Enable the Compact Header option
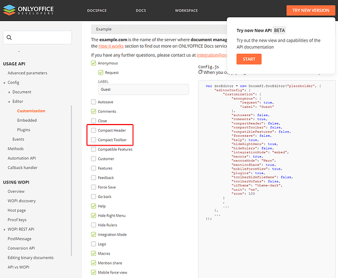The image size is (338, 278). click(93, 130)
